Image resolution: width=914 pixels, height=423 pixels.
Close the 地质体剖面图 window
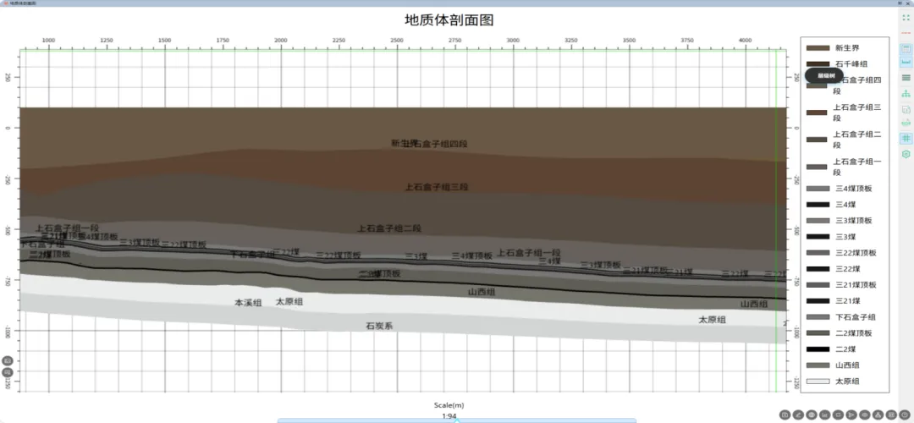click(908, 3)
